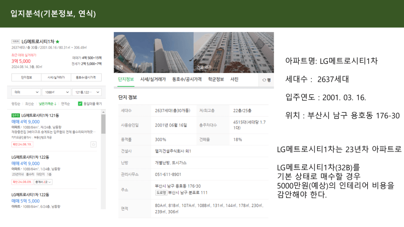Click the 단지정보 button in left sidebar

pyautogui.click(x=26, y=78)
